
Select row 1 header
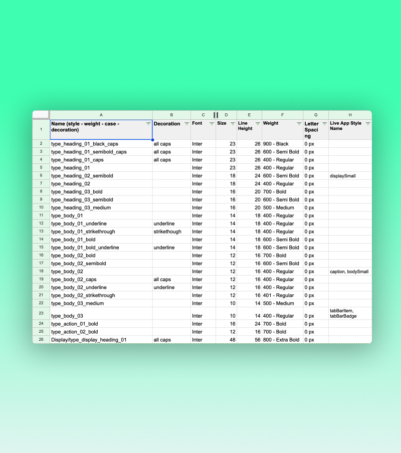[41, 129]
